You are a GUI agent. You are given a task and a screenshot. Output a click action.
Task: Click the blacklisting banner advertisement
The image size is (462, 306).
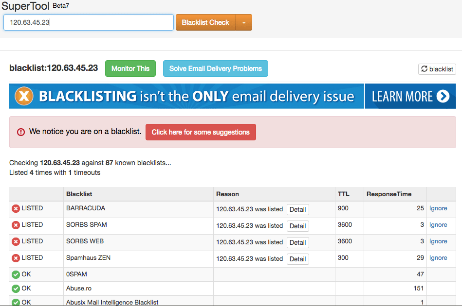click(233, 96)
